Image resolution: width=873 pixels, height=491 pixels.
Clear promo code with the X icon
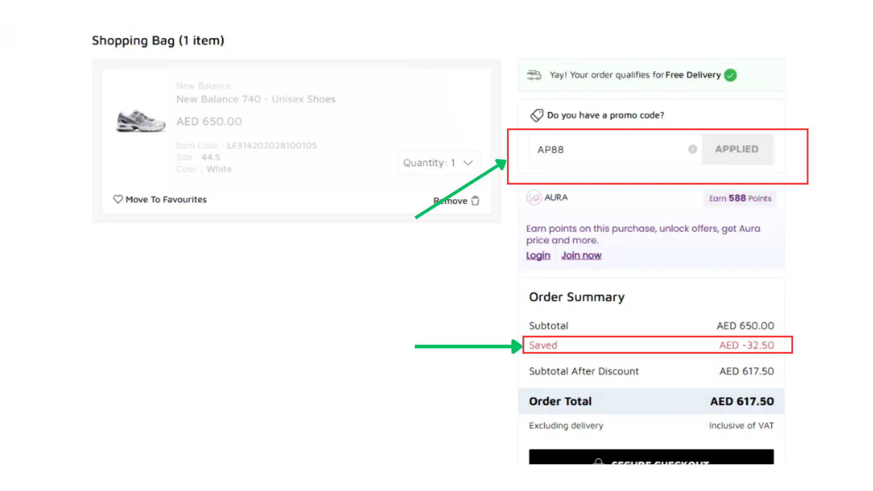click(x=692, y=149)
